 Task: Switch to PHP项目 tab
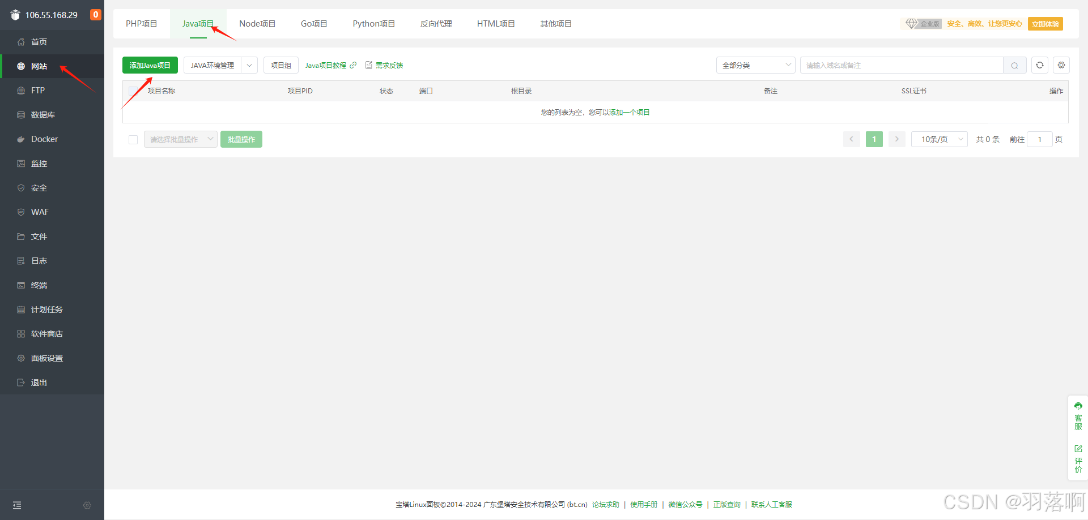(x=142, y=24)
